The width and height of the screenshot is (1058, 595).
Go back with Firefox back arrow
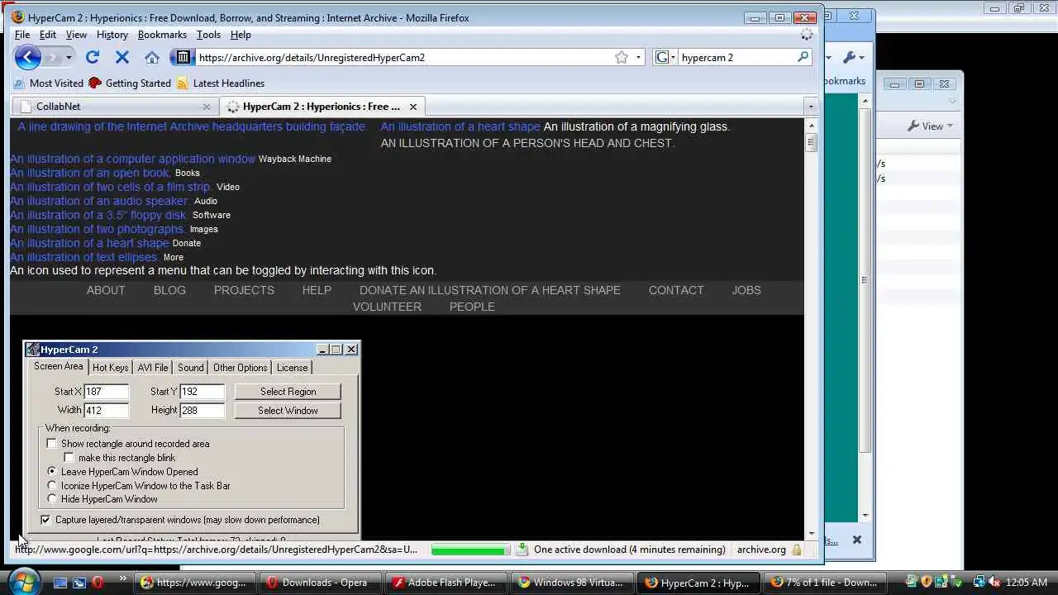coord(27,57)
